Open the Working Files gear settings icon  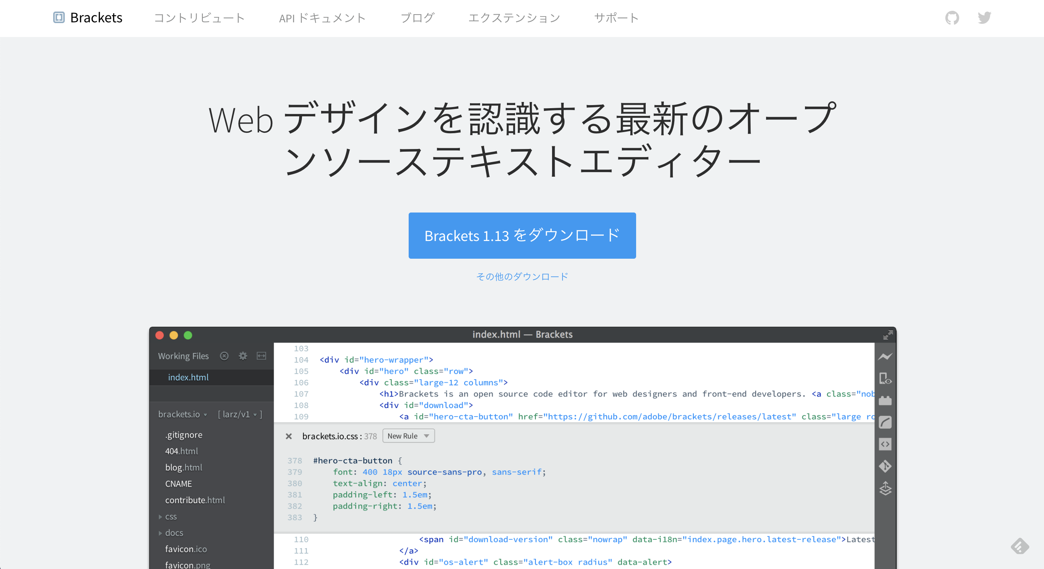pyautogui.click(x=243, y=356)
